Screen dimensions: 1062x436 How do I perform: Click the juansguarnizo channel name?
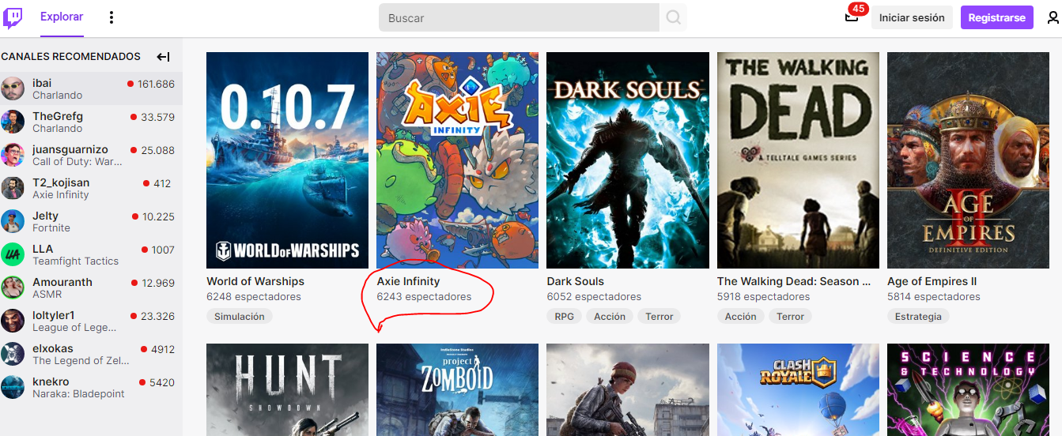coord(70,149)
